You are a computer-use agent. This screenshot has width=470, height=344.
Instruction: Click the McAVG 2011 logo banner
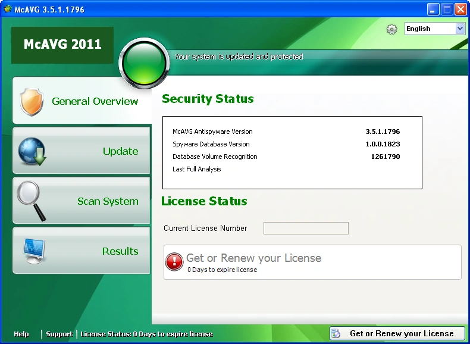click(62, 45)
